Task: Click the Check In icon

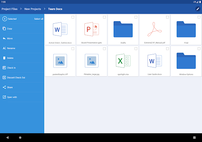Action: click(x=4, y=68)
